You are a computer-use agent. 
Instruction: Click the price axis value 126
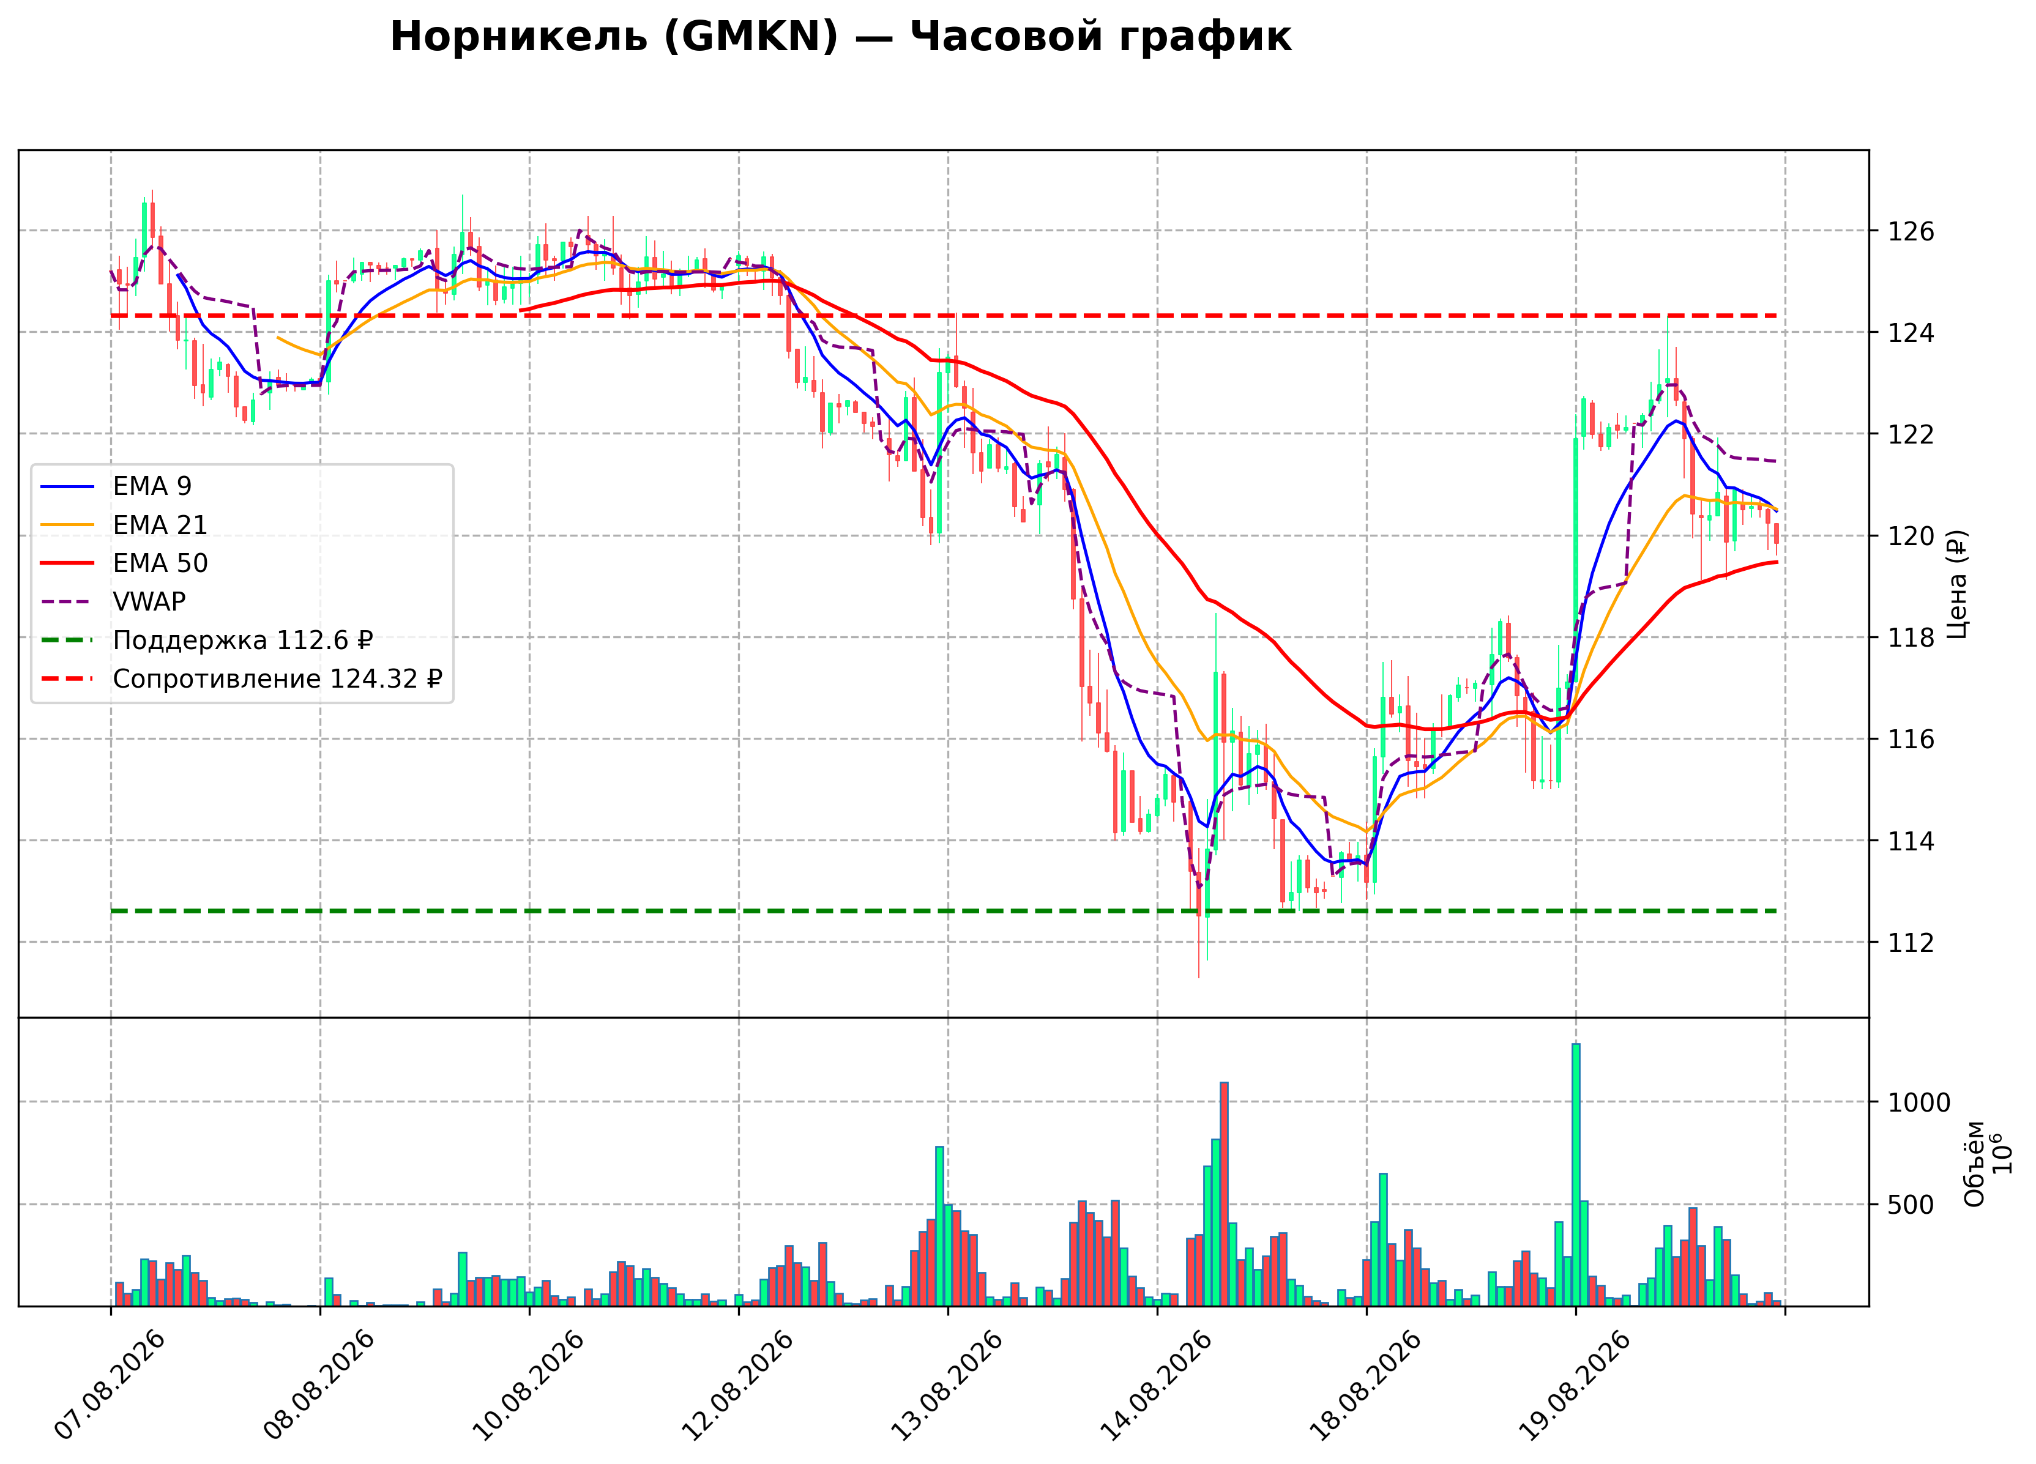point(1911,232)
